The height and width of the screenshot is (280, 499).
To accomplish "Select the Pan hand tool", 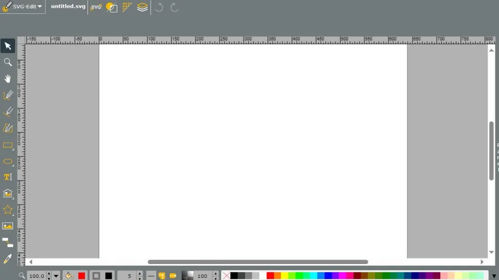I will pyautogui.click(x=8, y=79).
